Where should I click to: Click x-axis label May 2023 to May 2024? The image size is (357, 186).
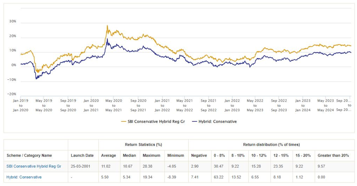pos(325,105)
